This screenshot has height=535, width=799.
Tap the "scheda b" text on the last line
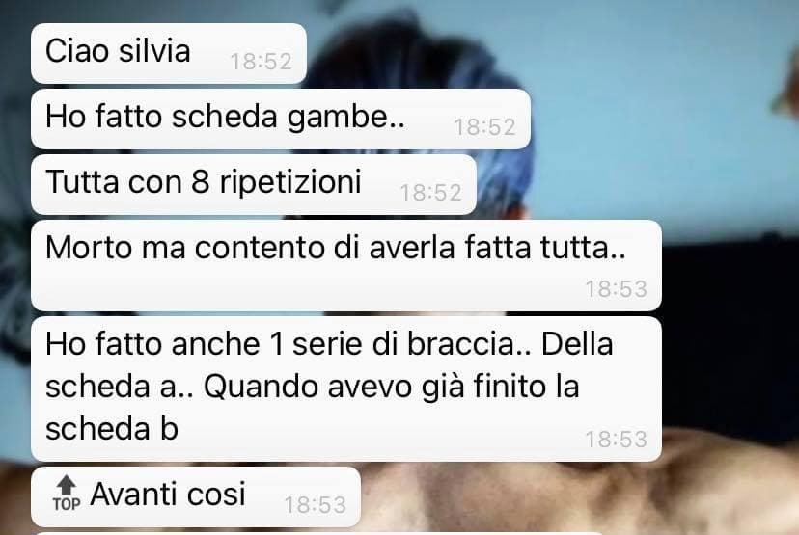[112, 429]
